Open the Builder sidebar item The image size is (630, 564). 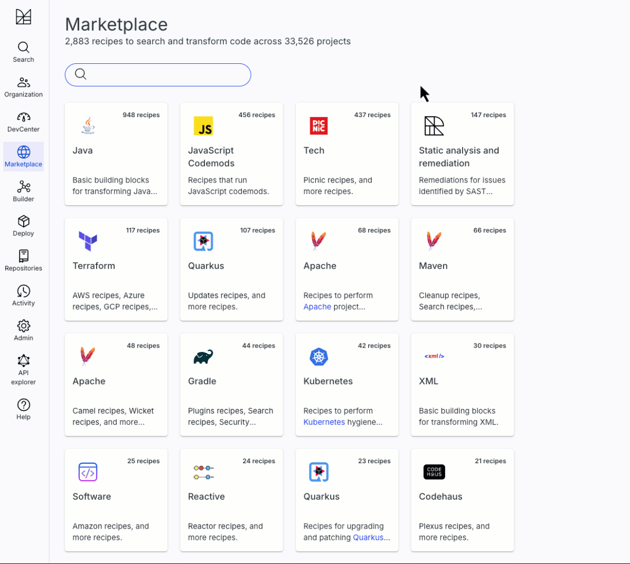click(23, 192)
